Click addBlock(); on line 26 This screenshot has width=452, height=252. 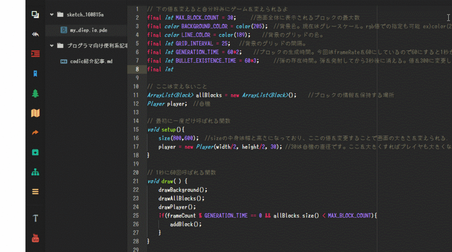pyautogui.click(x=186, y=224)
